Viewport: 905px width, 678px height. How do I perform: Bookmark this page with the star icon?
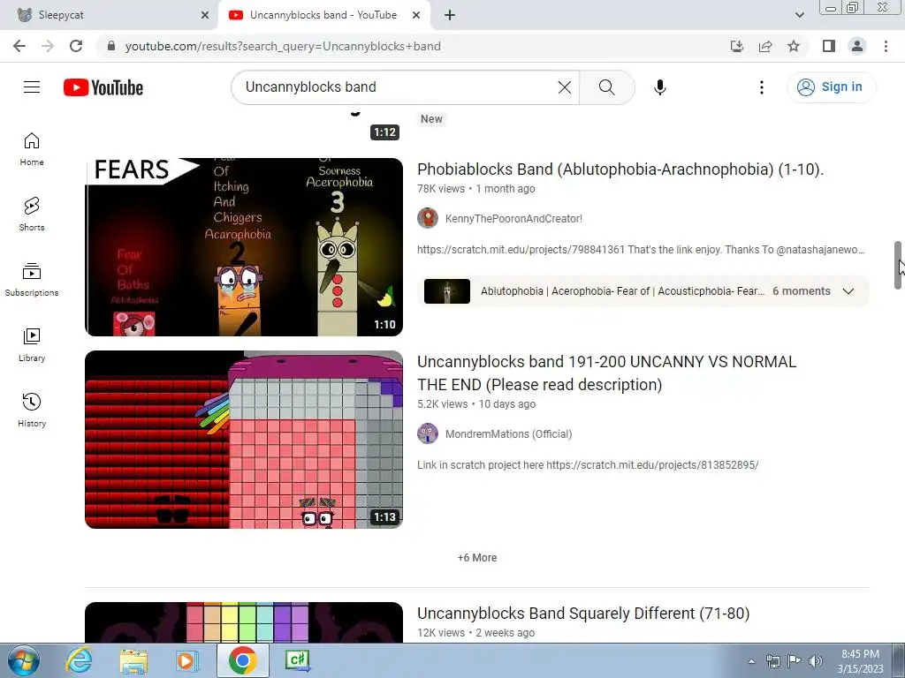[794, 46]
